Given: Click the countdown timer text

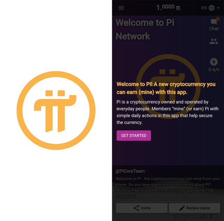Looking at the screenshot, I should point(195,216).
